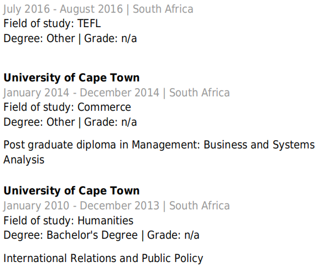This screenshot has height=267, width=318.
Task: Click the July 2016 - August 2016 date line
Action: (x=98, y=9)
